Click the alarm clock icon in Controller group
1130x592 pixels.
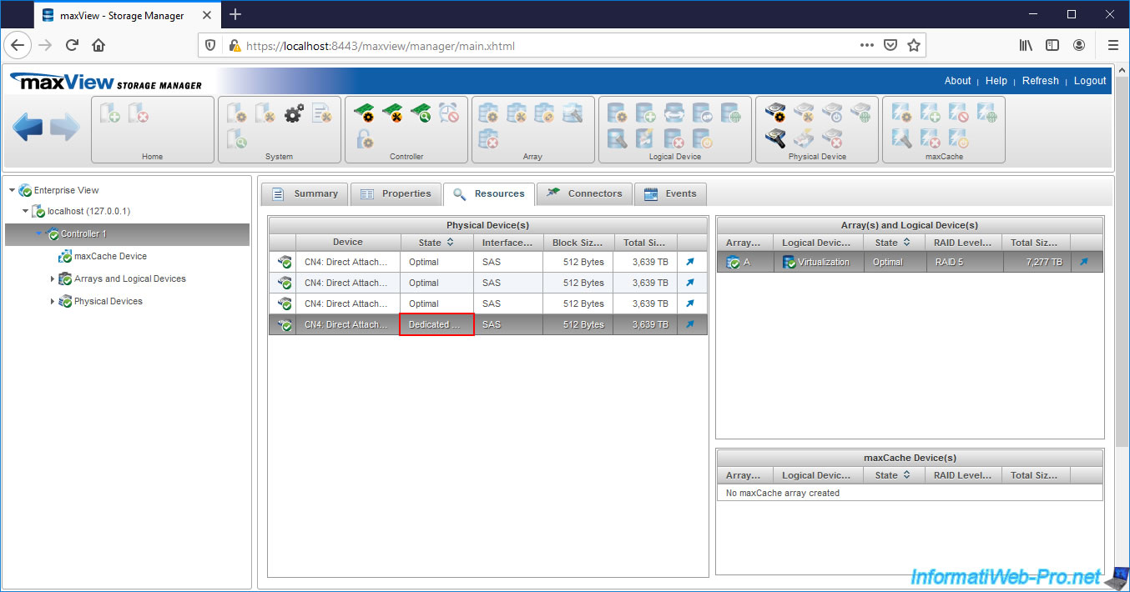coord(449,113)
